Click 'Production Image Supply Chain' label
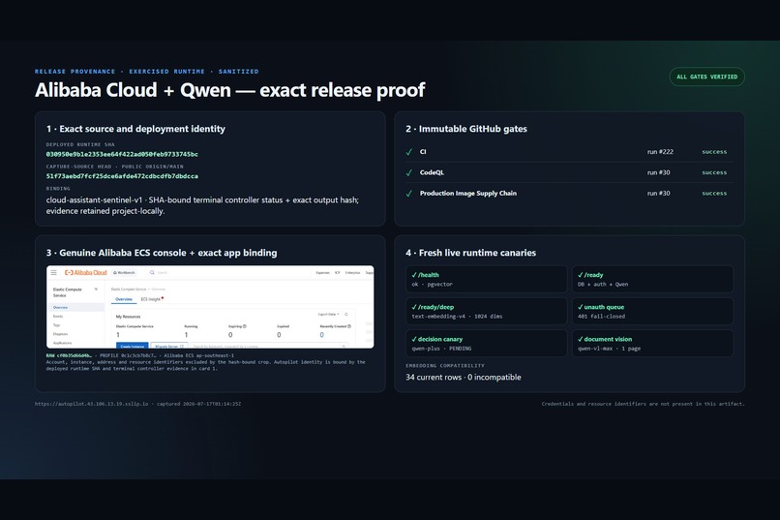The height and width of the screenshot is (520, 780). click(468, 194)
